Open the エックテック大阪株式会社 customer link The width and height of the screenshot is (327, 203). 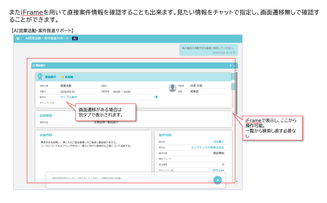[x=207, y=147]
